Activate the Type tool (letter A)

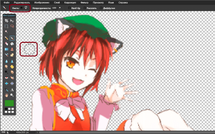pos(12,90)
